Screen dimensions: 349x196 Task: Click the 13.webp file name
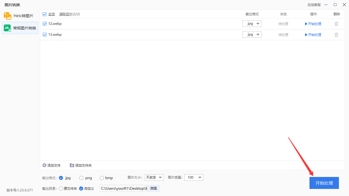[x=55, y=35]
